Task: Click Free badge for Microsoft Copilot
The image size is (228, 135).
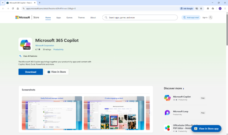Action: tap(203, 98)
